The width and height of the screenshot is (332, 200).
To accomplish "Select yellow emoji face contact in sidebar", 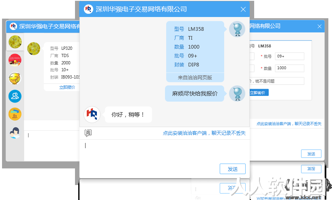I will click(15, 78).
